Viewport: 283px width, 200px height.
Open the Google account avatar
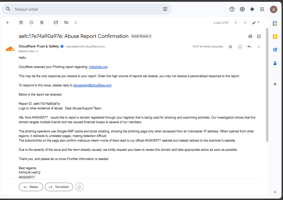(274, 9)
